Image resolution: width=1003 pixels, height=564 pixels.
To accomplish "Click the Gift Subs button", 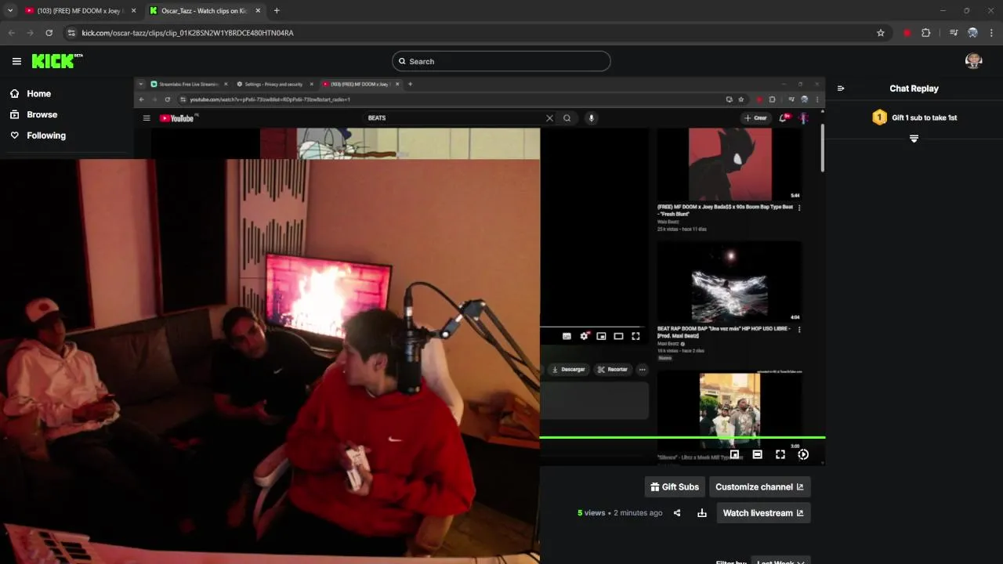I will pos(675,486).
